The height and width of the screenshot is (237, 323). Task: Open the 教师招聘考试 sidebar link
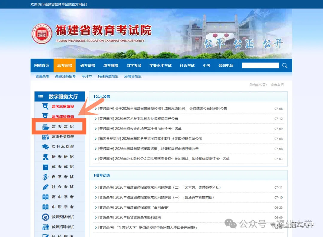coord(63,227)
